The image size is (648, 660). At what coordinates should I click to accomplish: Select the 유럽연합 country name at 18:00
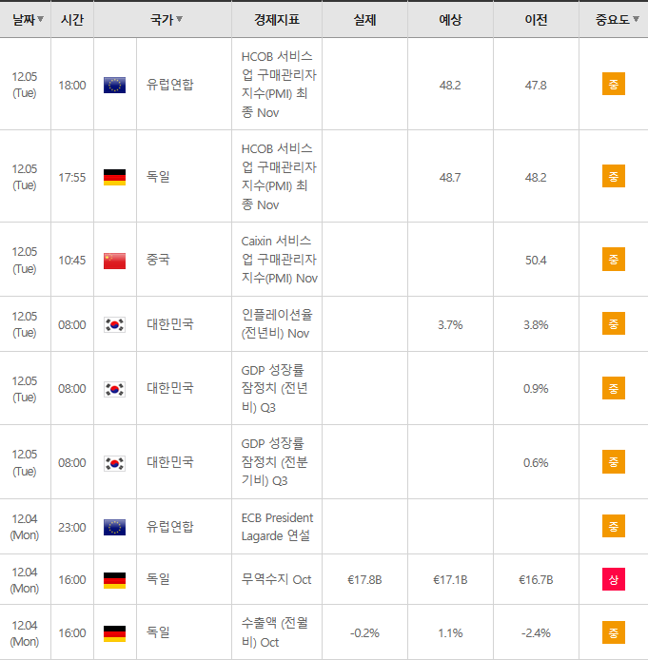pos(169,85)
